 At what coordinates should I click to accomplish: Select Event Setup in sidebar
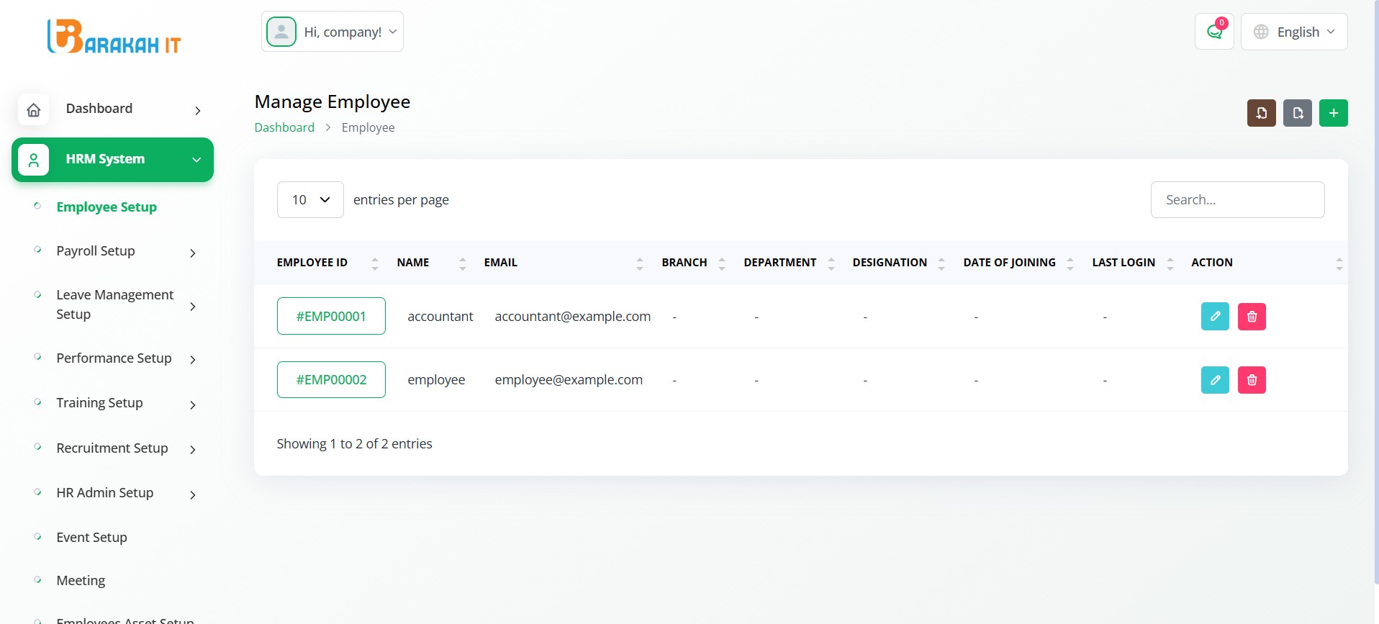(91, 538)
